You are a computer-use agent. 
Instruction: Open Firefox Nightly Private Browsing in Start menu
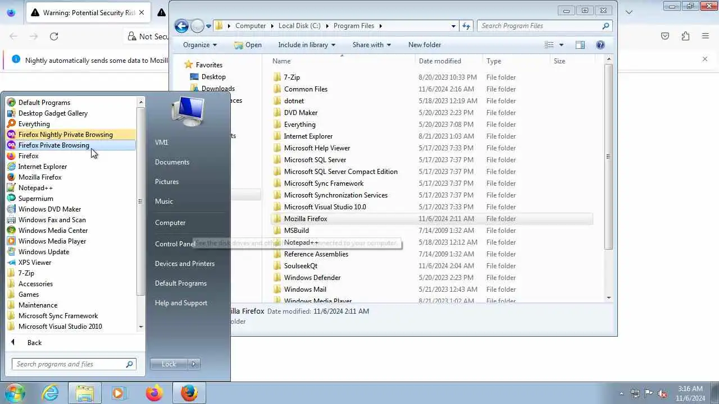coord(71,135)
